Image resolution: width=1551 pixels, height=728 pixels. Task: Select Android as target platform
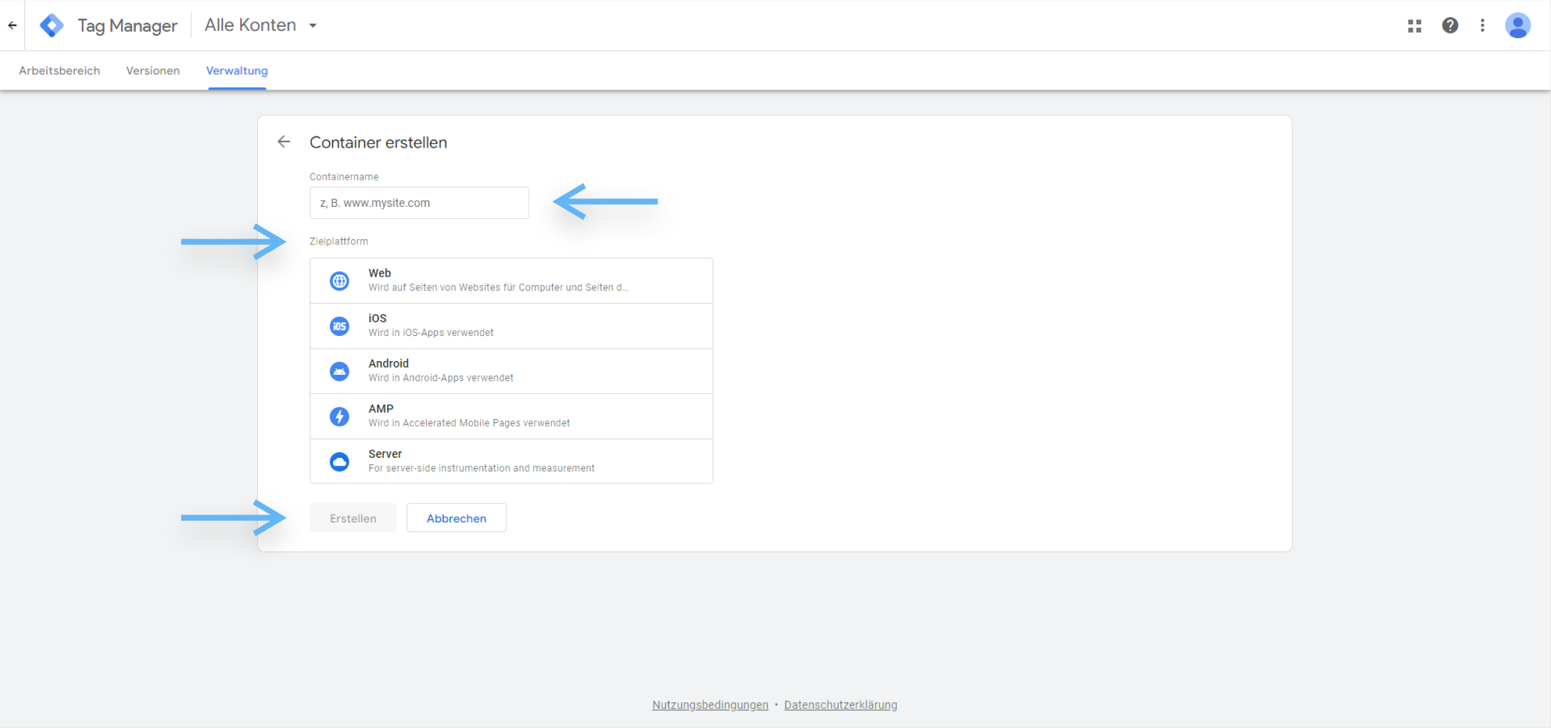(511, 371)
